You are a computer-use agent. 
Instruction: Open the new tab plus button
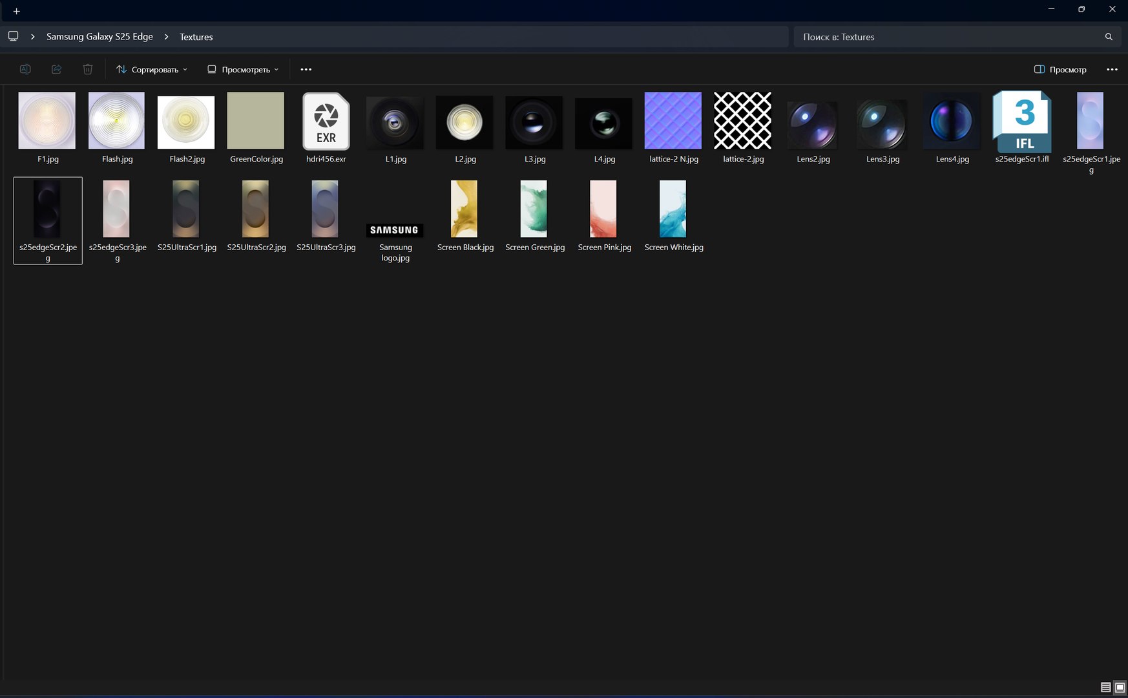[x=17, y=11]
